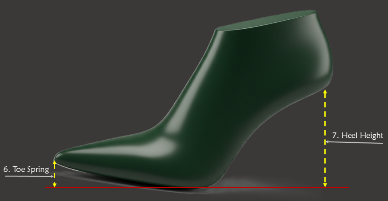
Task: Select the yellow dashed toe spring arrow
Action: (x=55, y=174)
